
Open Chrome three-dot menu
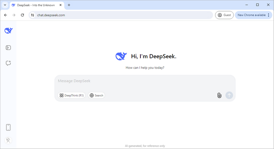pyautogui.click(x=269, y=15)
